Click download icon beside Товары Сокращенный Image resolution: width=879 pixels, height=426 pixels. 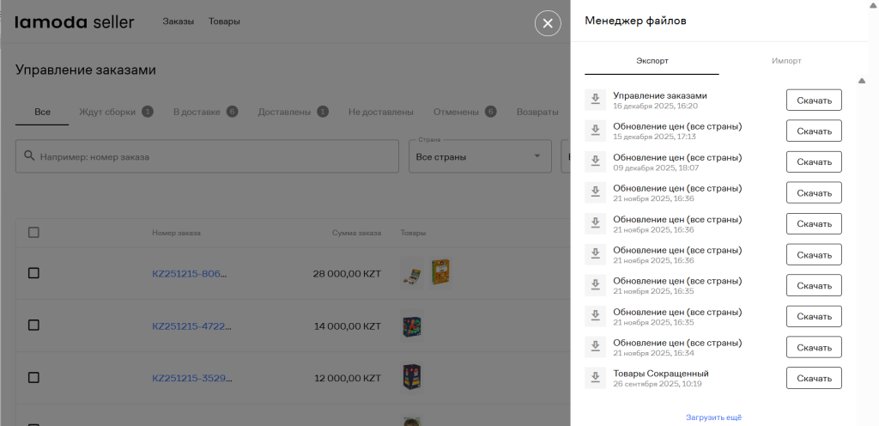[595, 378]
